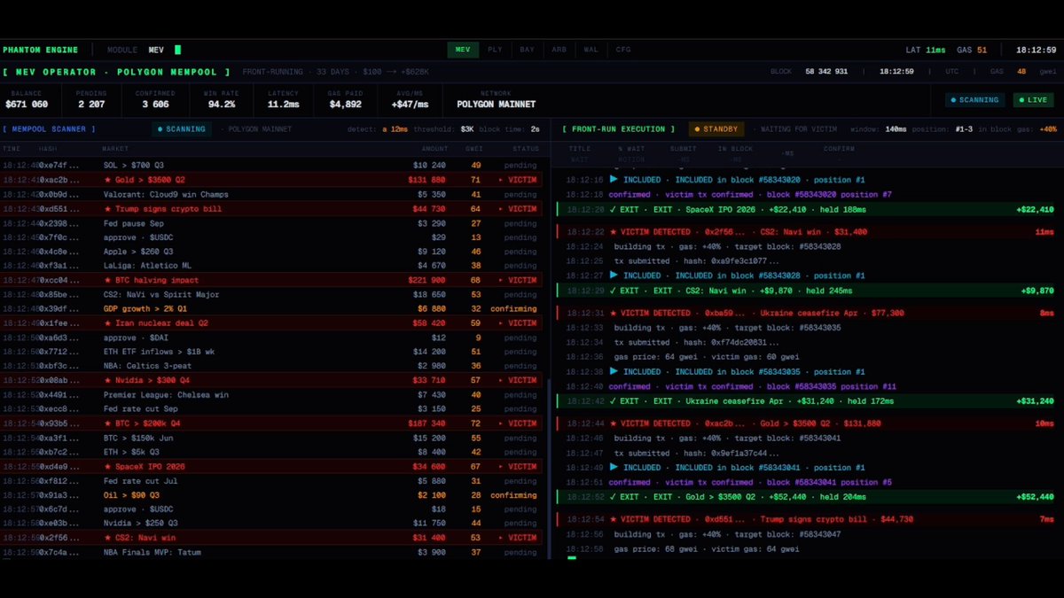Open the WAL tab
The width and height of the screenshot is (1064, 598).
point(591,50)
